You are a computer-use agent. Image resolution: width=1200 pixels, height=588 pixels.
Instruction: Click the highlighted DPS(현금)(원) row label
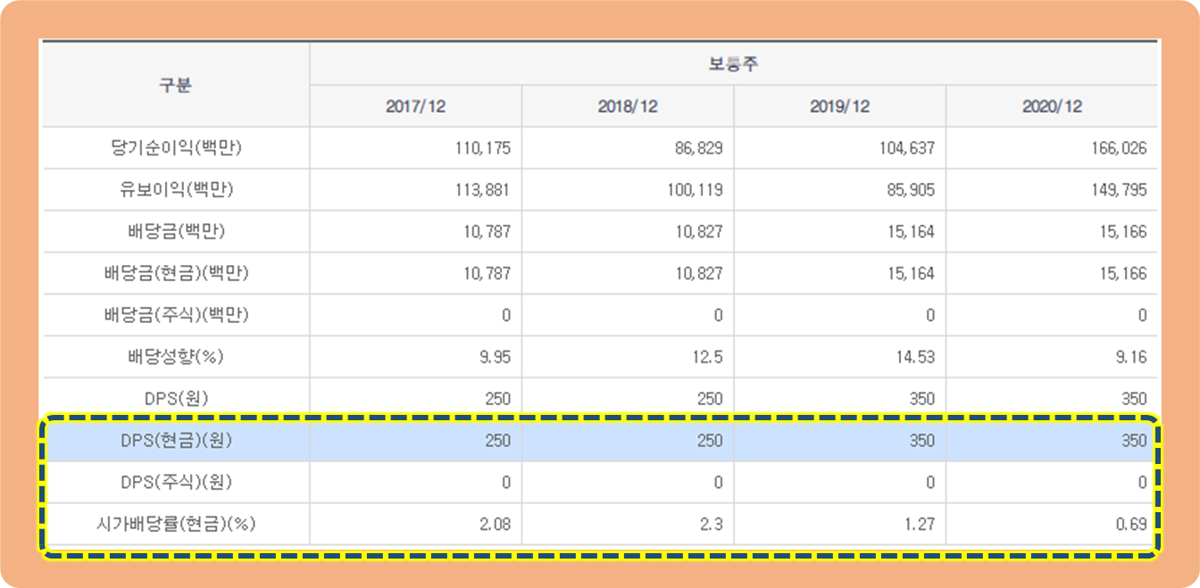pos(176,441)
